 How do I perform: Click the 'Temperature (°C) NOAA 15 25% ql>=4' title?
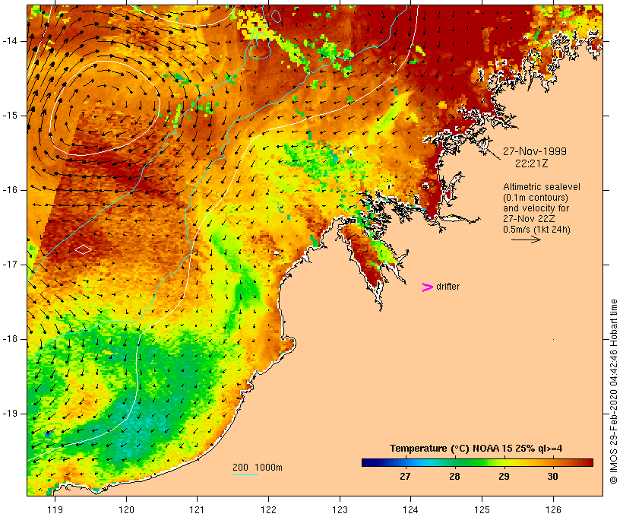point(476,449)
